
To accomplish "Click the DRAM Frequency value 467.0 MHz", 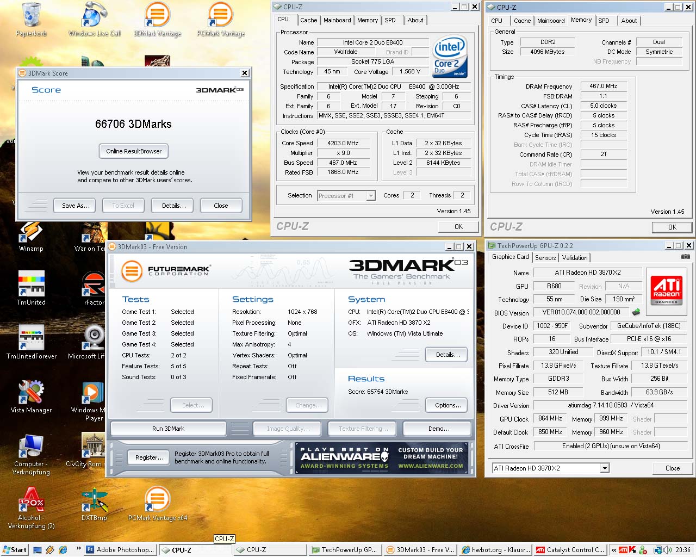I will click(604, 86).
